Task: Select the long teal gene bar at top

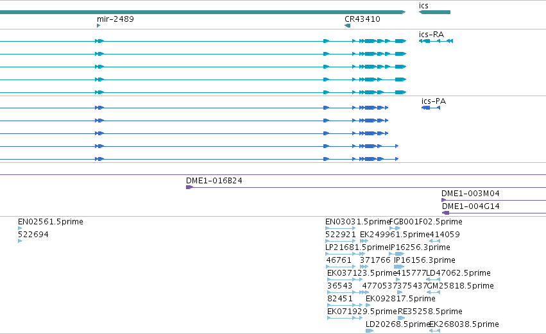Action: pyautogui.click(x=203, y=12)
